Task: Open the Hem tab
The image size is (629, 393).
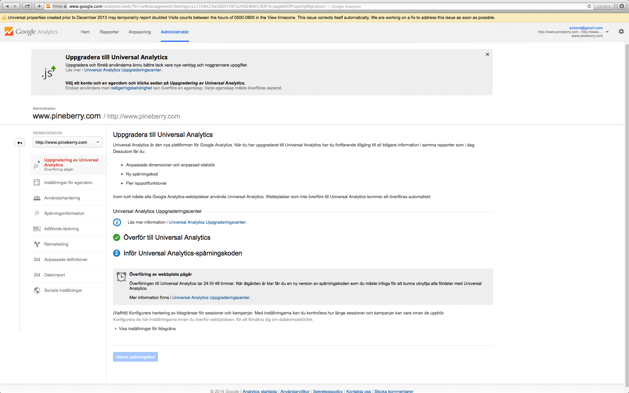Action: (x=85, y=32)
